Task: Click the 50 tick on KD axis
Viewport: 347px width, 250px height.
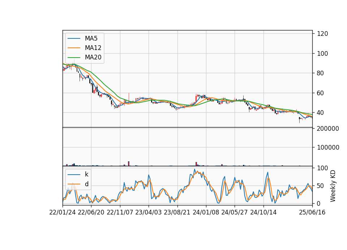Action: [x=321, y=186]
